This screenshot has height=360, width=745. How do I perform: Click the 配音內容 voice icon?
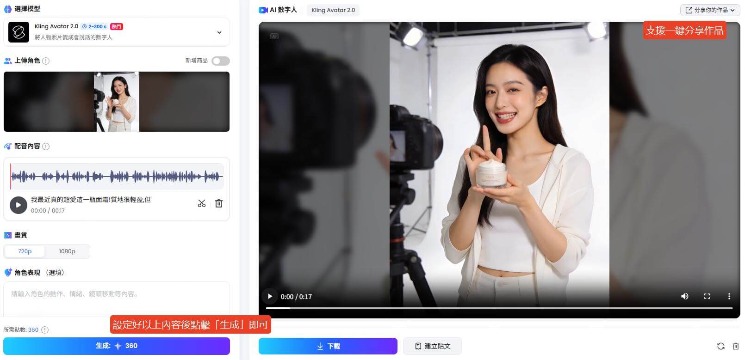(x=8, y=146)
